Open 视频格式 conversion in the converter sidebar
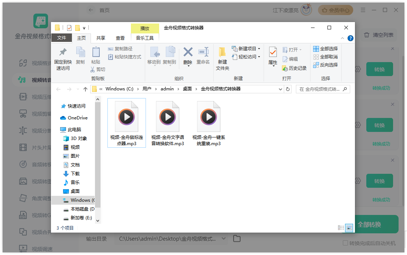Viewport: 407px width, 255px height. (x=35, y=63)
